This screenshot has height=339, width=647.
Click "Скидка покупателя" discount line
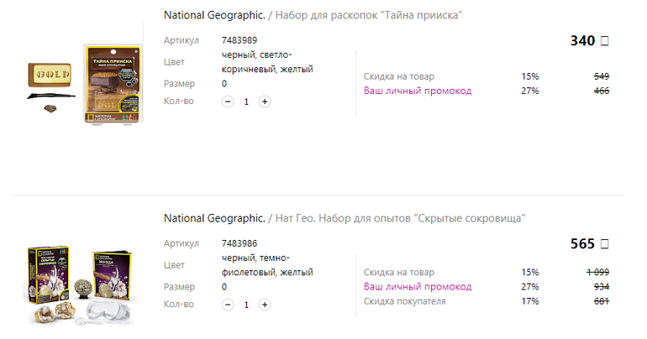point(405,301)
